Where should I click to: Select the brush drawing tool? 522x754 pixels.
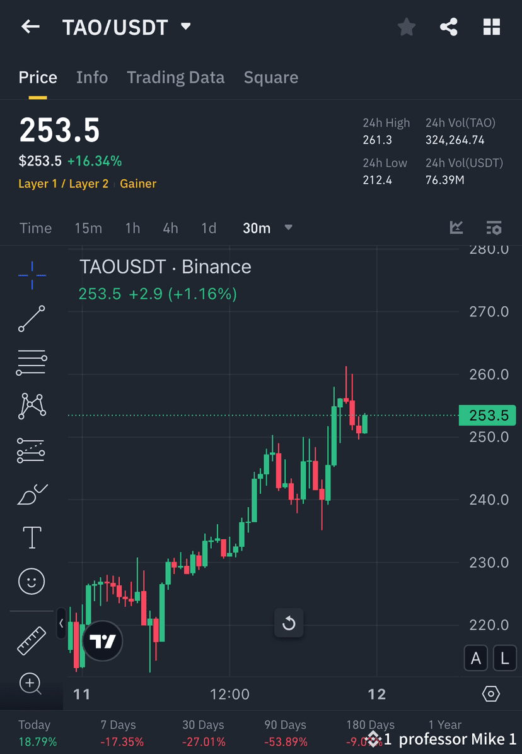coord(31,493)
